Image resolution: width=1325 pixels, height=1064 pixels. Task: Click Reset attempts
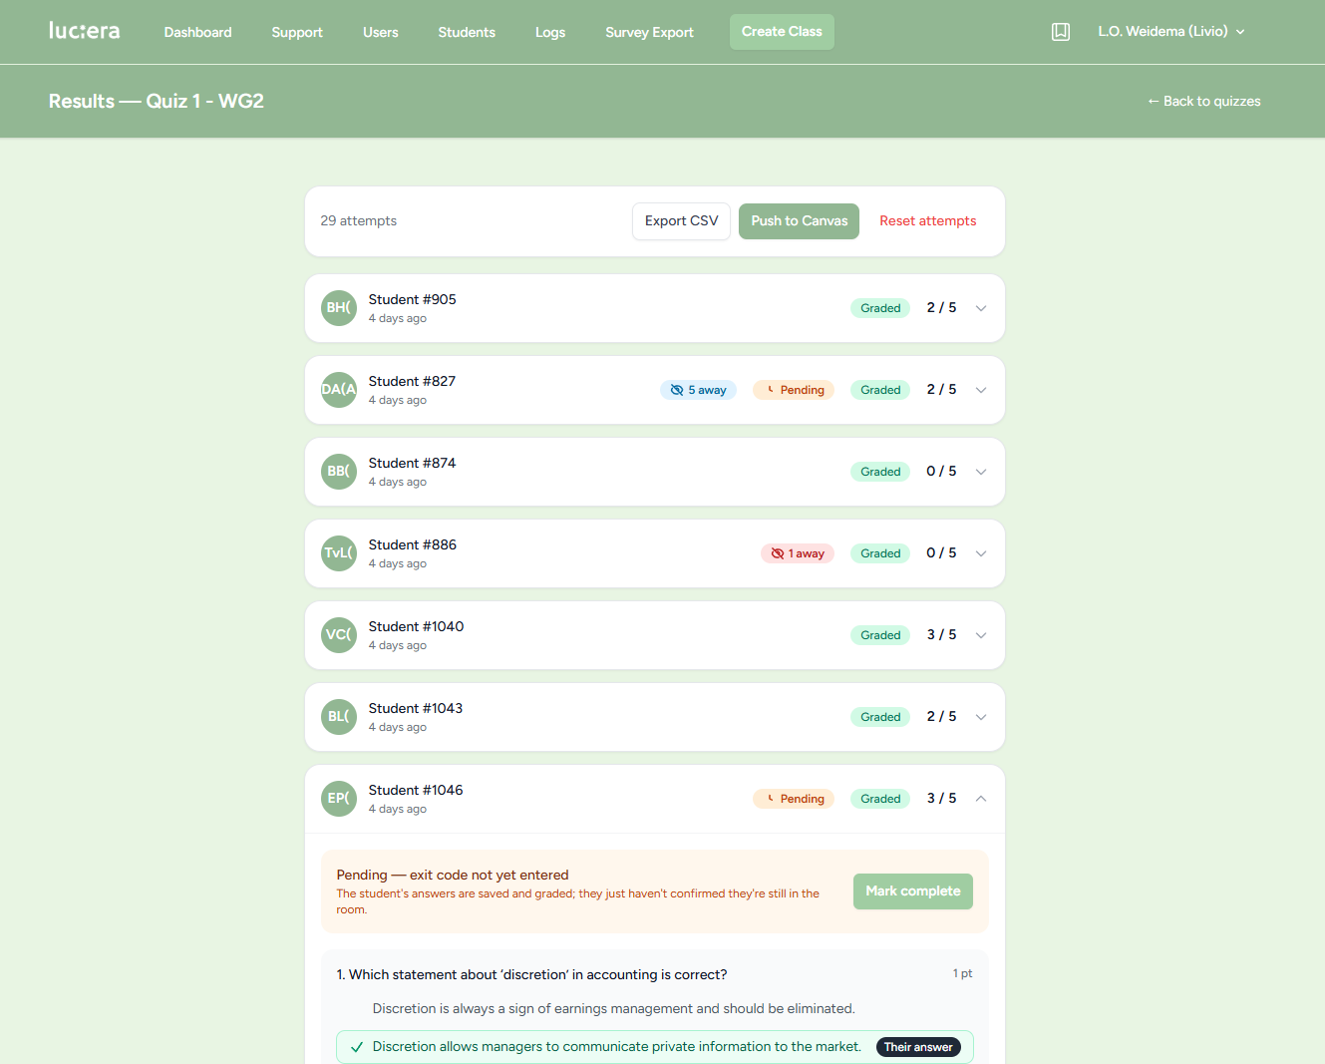(927, 221)
